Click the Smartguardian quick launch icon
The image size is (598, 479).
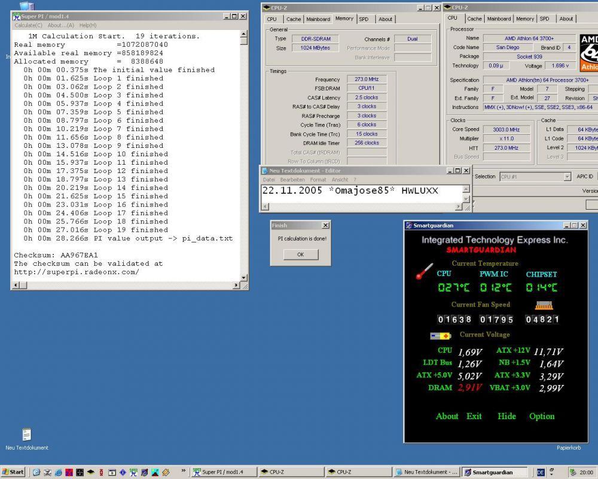pos(144,472)
